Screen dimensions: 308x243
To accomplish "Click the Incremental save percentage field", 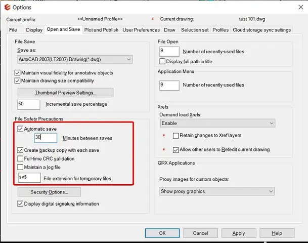I will [29, 104].
